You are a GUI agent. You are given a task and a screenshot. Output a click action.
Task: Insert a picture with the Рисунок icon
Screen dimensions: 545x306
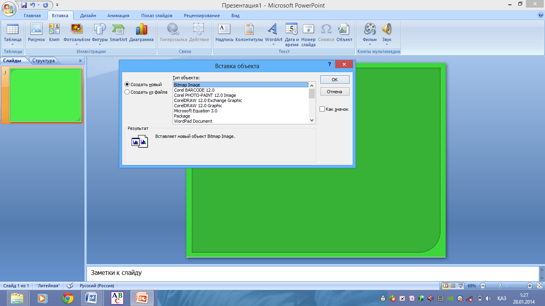tap(36, 32)
